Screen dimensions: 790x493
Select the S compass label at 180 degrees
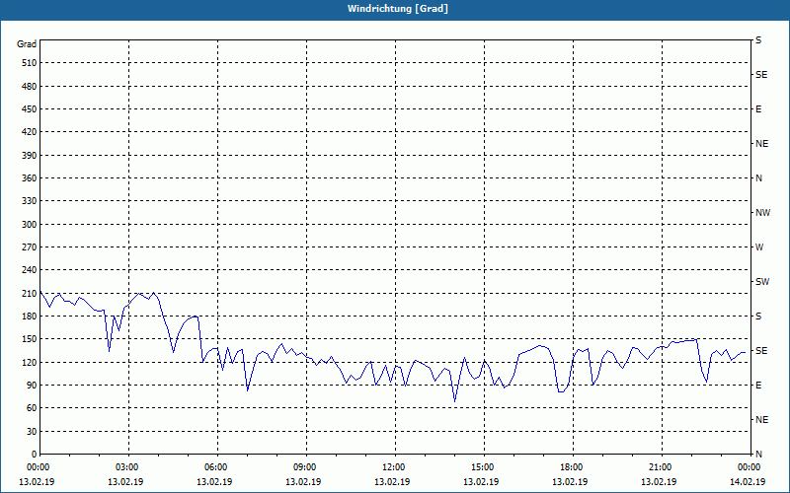[x=758, y=317]
